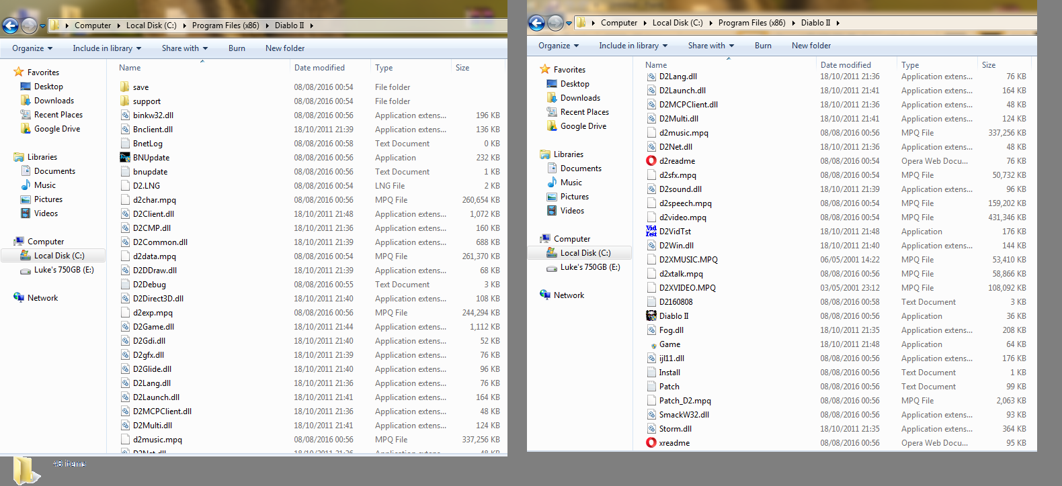
Task: Select xreadme Opera document in right window
Action: pyautogui.click(x=675, y=443)
